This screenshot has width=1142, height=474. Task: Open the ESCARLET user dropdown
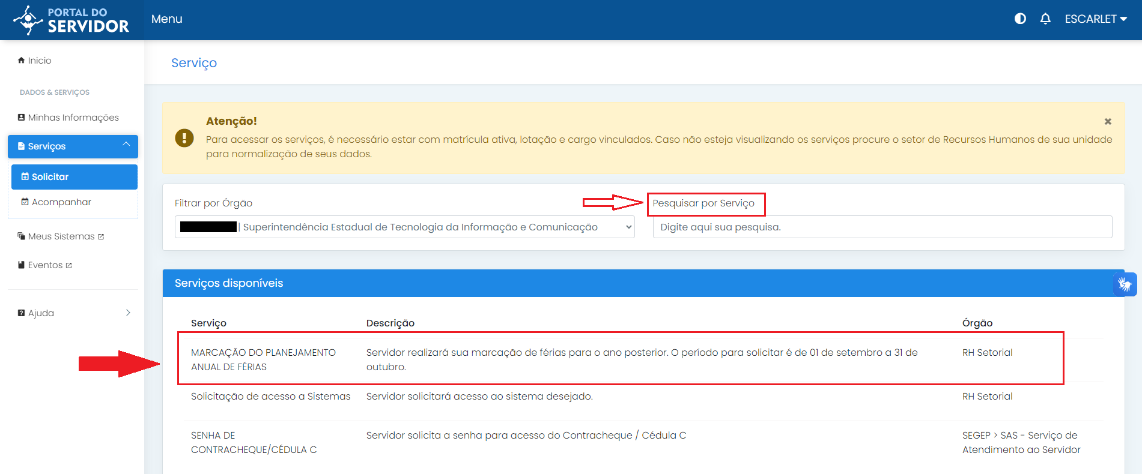(1095, 19)
